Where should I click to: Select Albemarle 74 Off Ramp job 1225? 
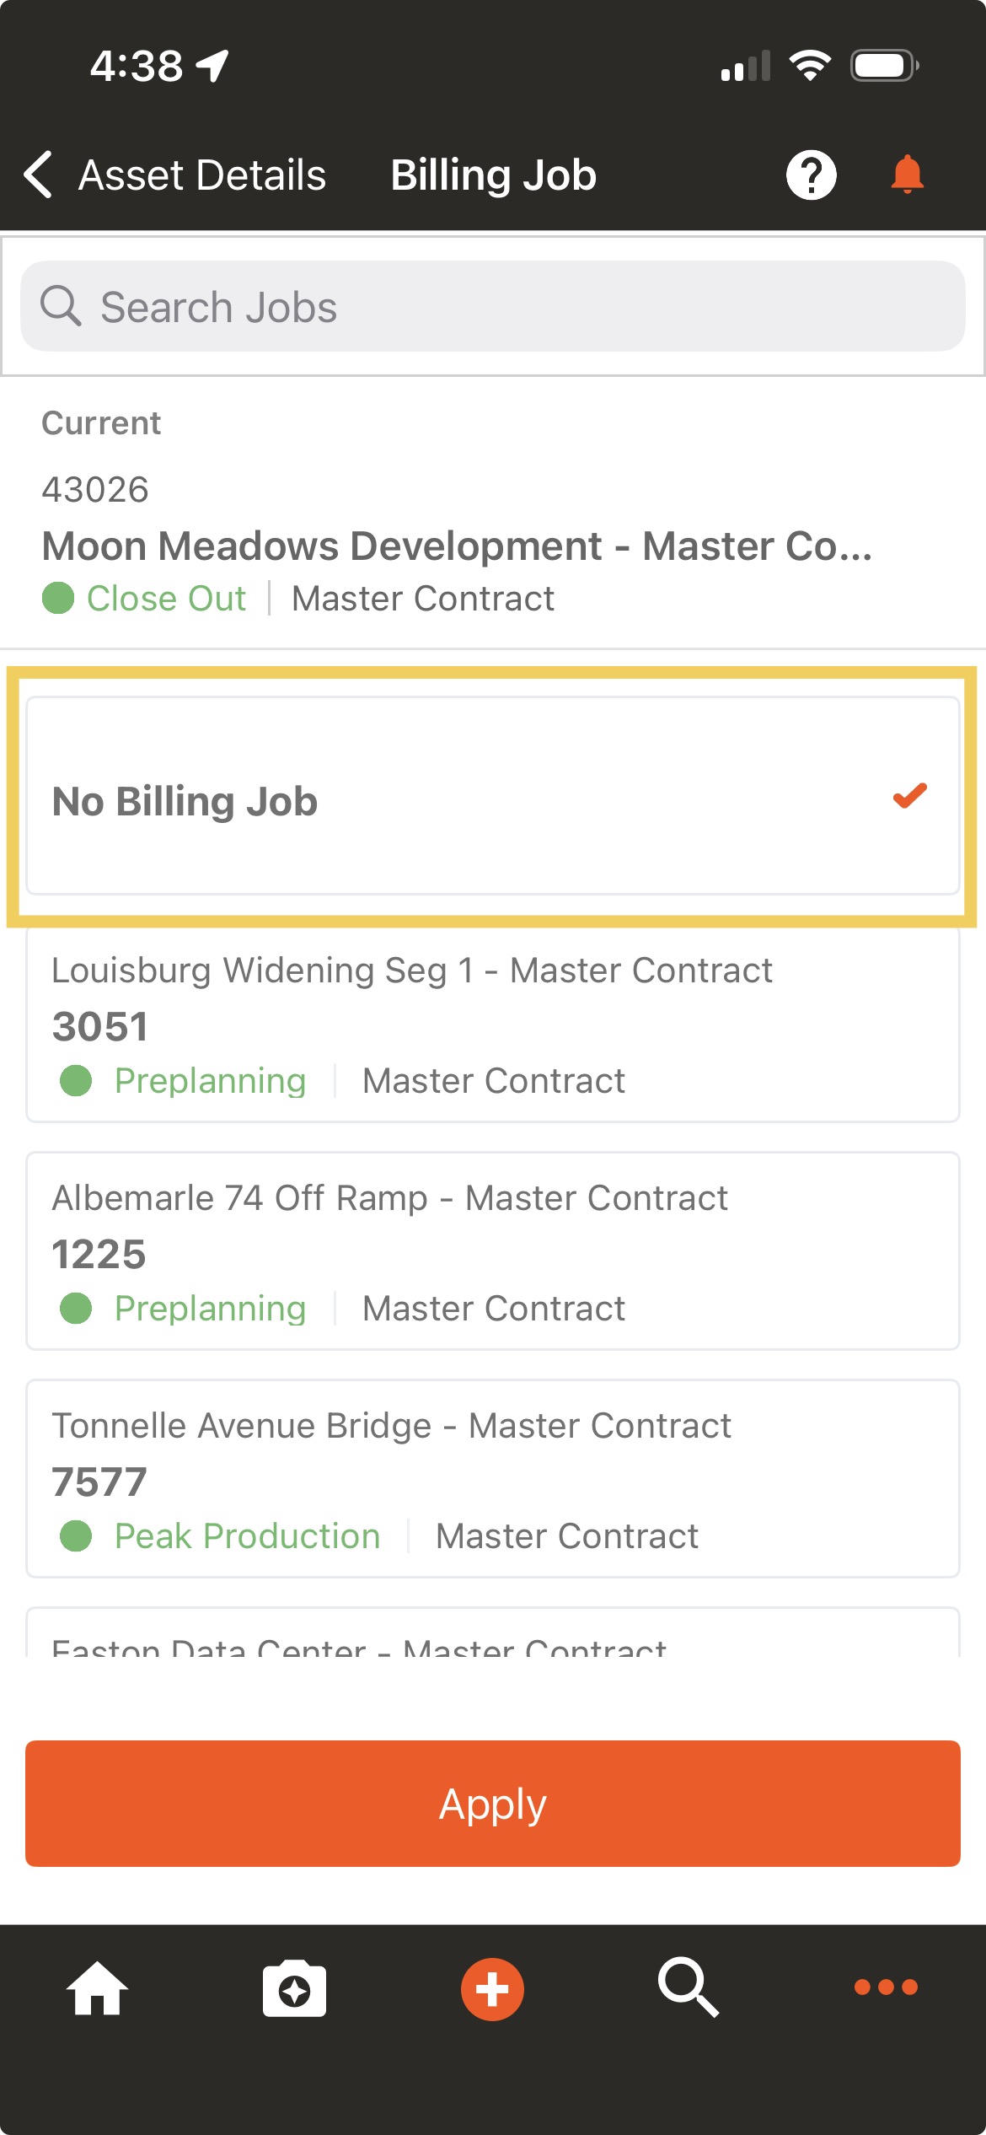coord(493,1251)
